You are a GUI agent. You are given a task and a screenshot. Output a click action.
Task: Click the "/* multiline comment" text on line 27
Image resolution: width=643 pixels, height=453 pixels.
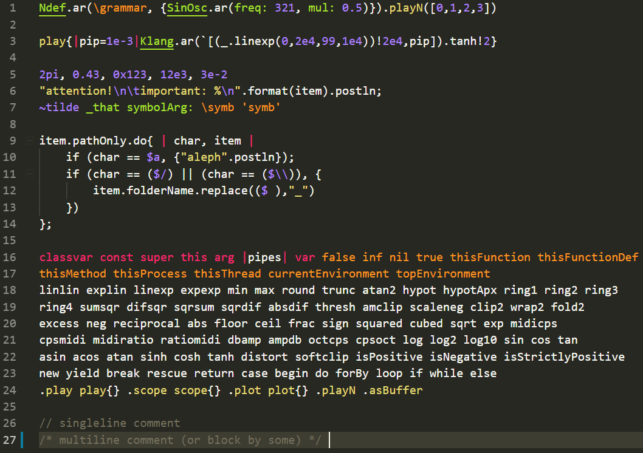(106, 440)
